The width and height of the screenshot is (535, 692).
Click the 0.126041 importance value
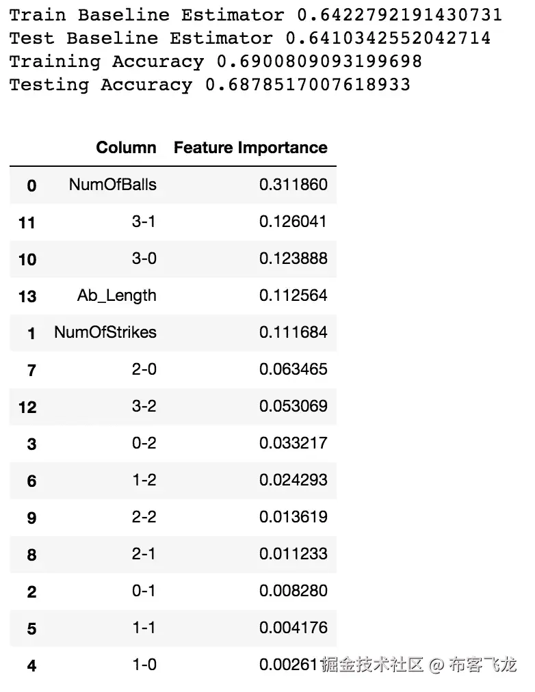click(x=293, y=222)
